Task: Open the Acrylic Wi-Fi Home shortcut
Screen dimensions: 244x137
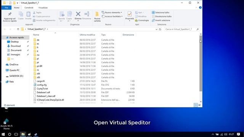Action: tap(6, 124)
